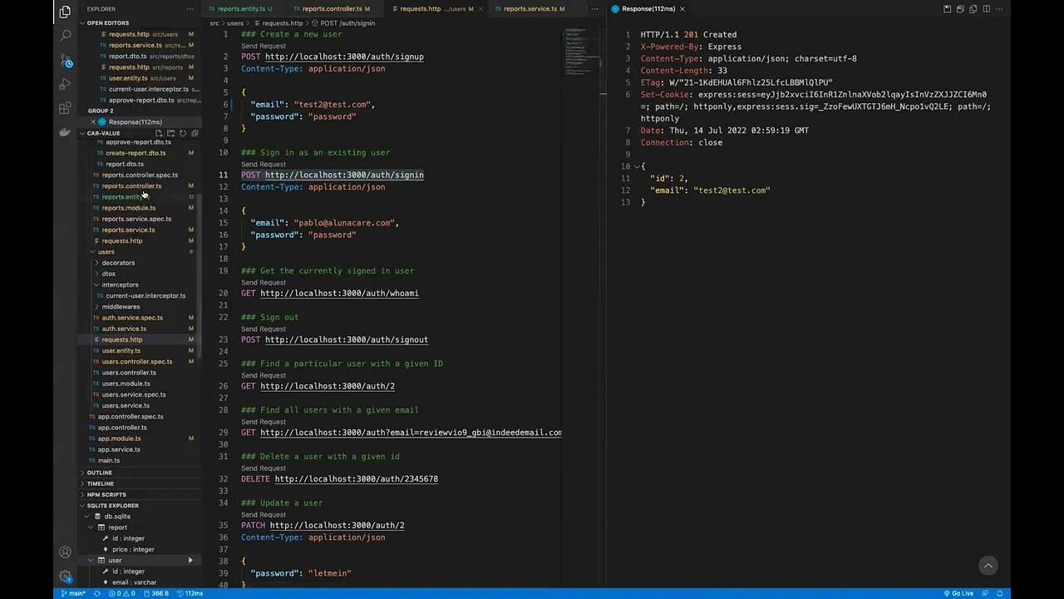
Task: Open user.entity.ts in CAR-VALUE tree
Action: coord(121,350)
